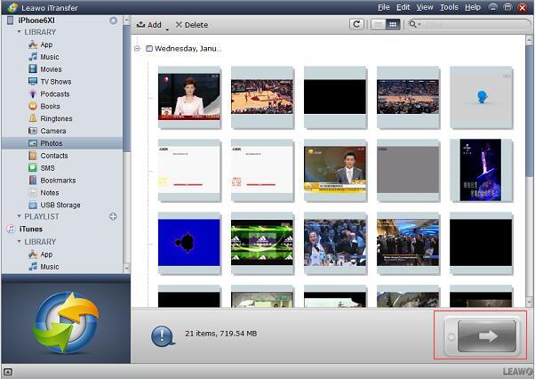This screenshot has width=535, height=379.
Task: Add a new playlist with plus icon
Action: [x=113, y=217]
